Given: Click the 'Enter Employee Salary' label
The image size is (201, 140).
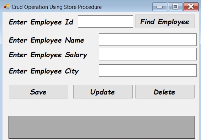Looking at the screenshot, I should pyautogui.click(x=48, y=55).
